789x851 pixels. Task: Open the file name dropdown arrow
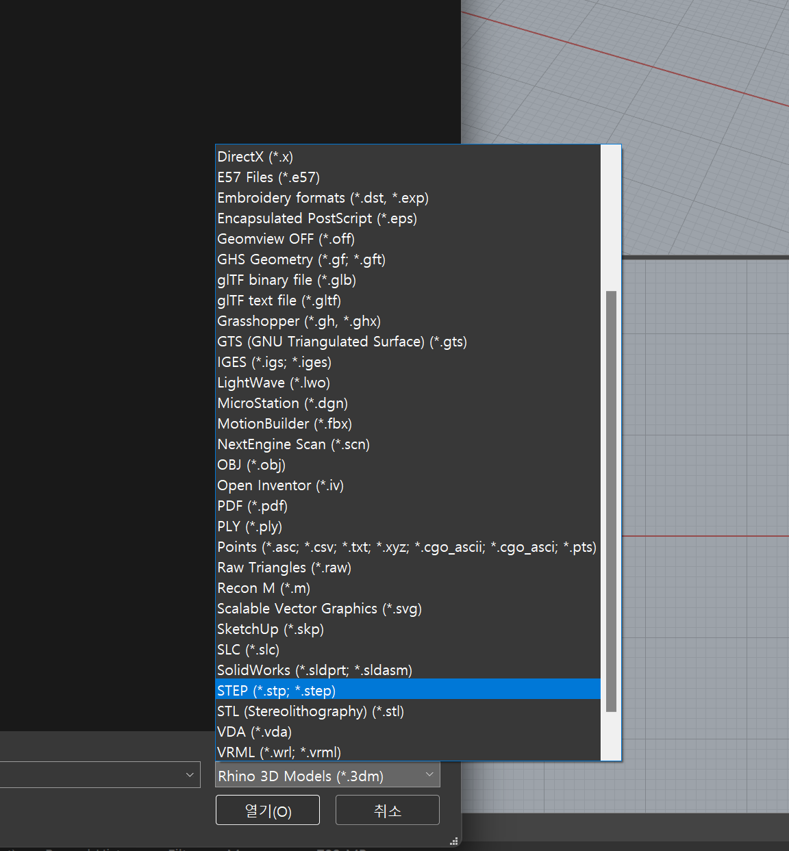[x=190, y=775]
